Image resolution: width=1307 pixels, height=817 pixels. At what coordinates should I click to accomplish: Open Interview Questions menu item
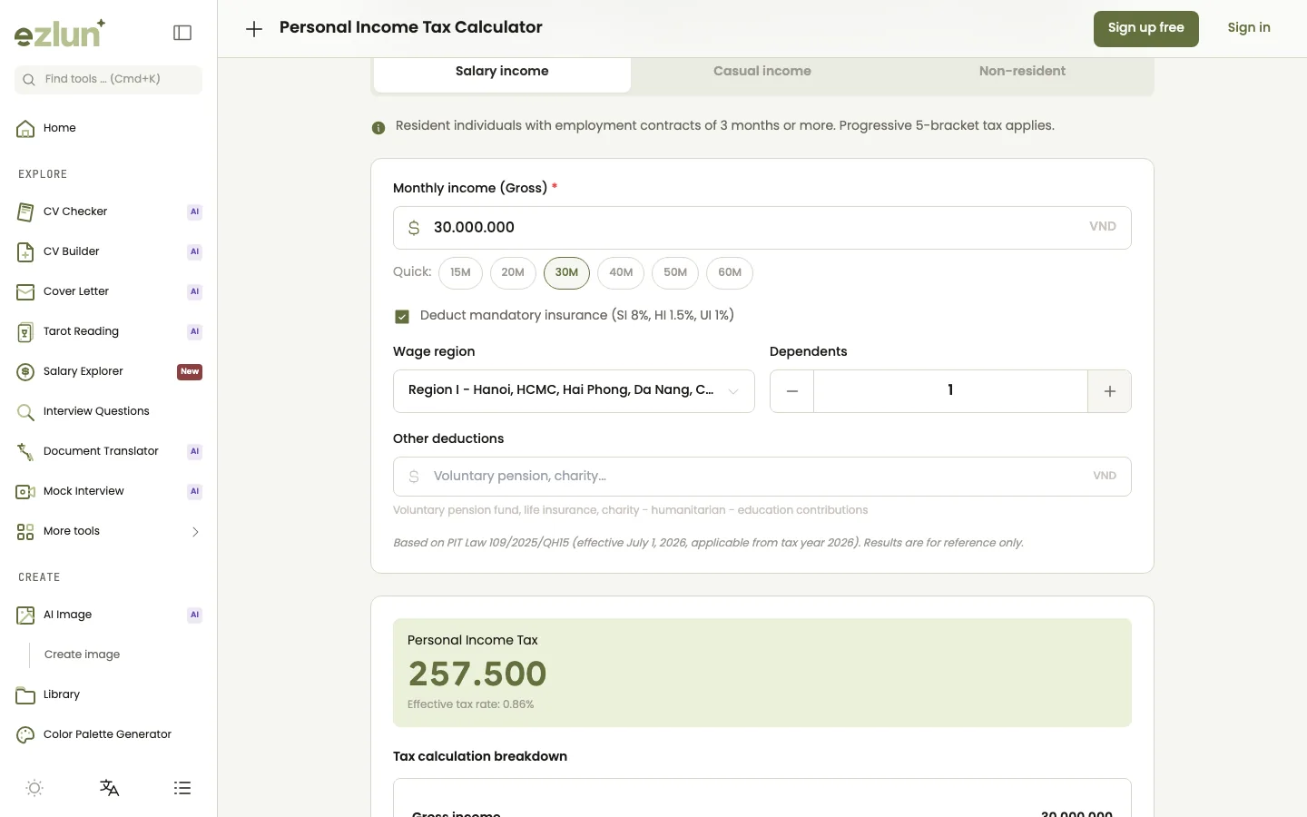pyautogui.click(x=108, y=411)
